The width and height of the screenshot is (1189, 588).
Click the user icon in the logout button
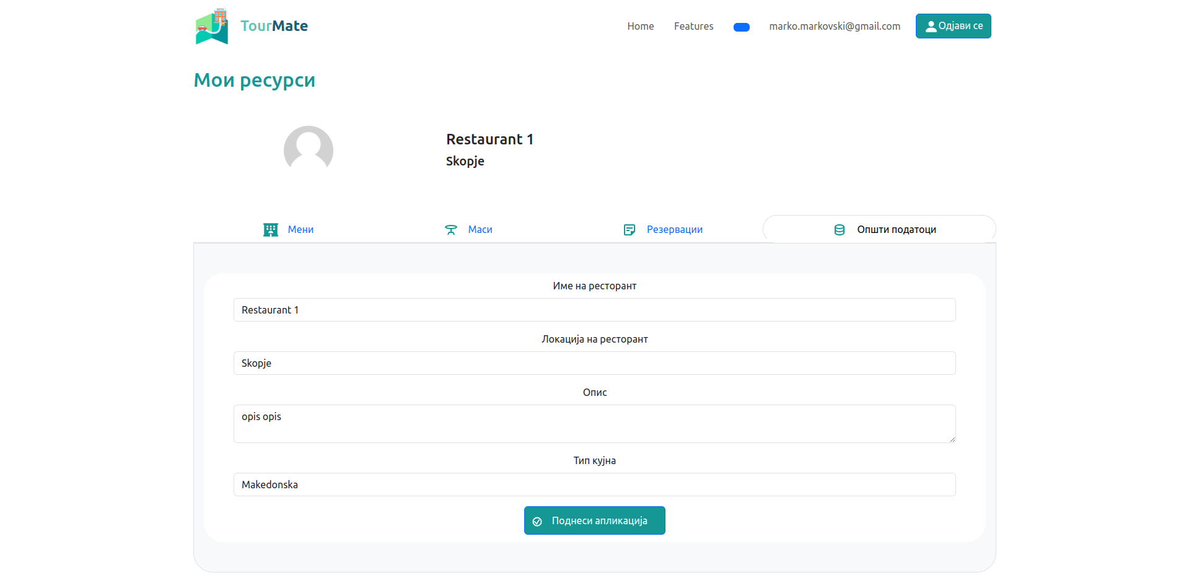930,27
